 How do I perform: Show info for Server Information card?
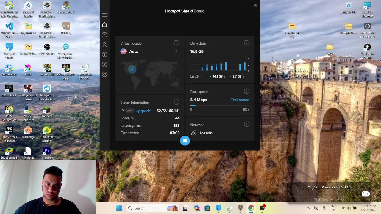pyautogui.click(x=177, y=102)
